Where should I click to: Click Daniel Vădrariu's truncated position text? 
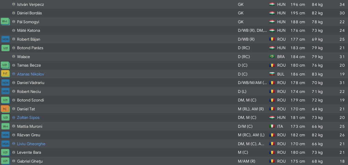click(252, 83)
